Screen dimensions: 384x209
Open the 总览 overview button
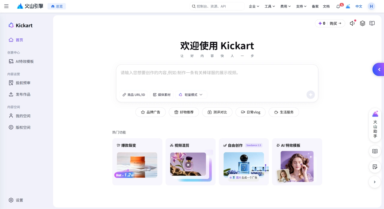[57, 6]
